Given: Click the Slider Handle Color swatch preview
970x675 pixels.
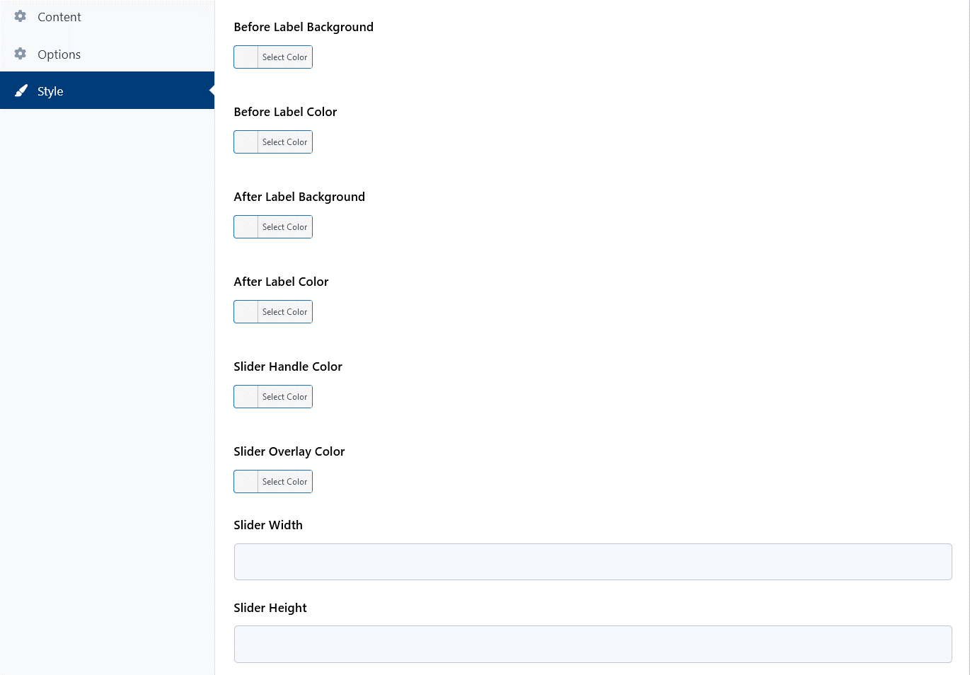Looking at the screenshot, I should tap(246, 396).
